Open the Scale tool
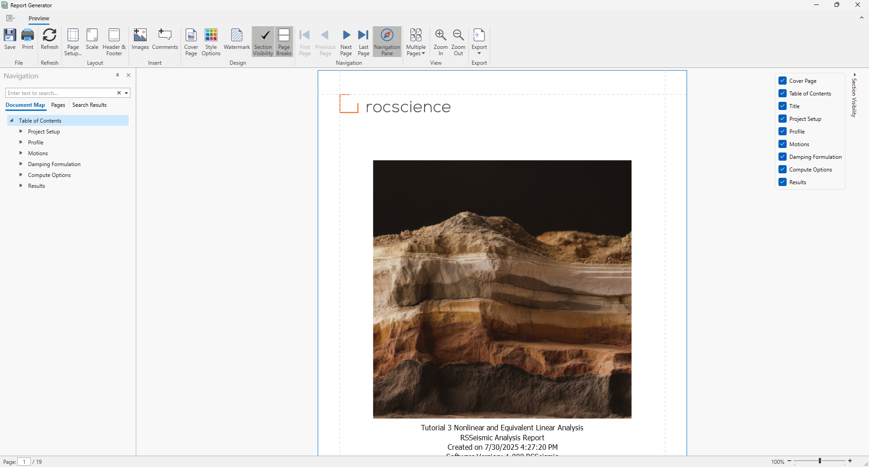 click(x=92, y=39)
